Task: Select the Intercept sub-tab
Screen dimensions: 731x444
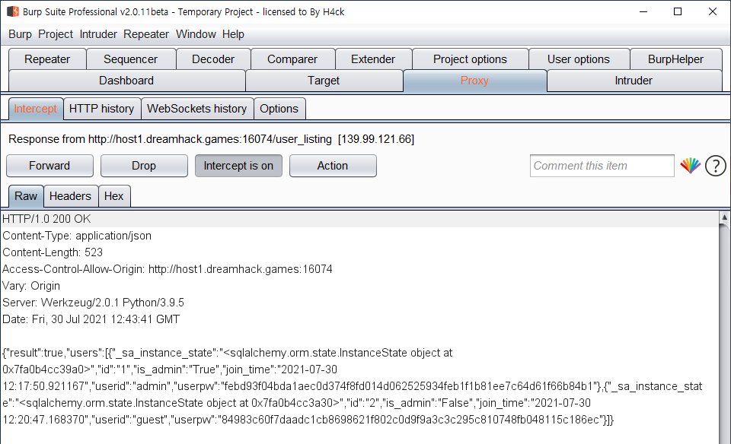Action: [x=36, y=109]
